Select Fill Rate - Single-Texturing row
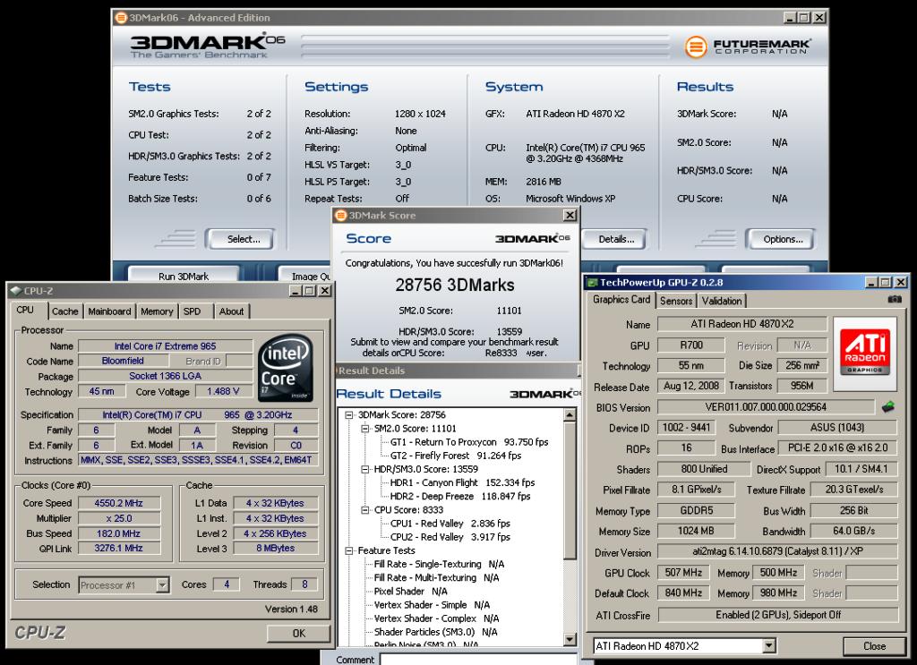Screen dimensions: 917x665 point(439,565)
